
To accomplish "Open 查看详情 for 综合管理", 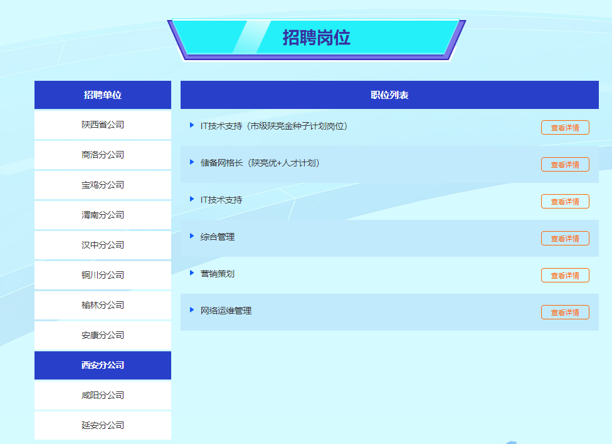I will coord(565,238).
